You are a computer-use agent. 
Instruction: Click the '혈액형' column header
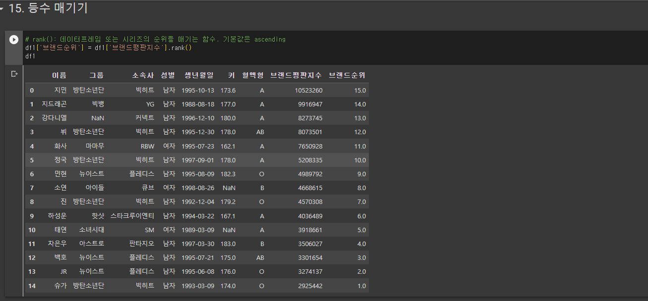click(x=253, y=75)
